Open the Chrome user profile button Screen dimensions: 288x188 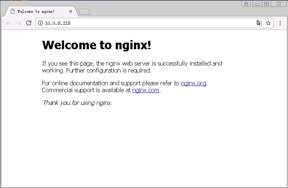tap(246, 4)
